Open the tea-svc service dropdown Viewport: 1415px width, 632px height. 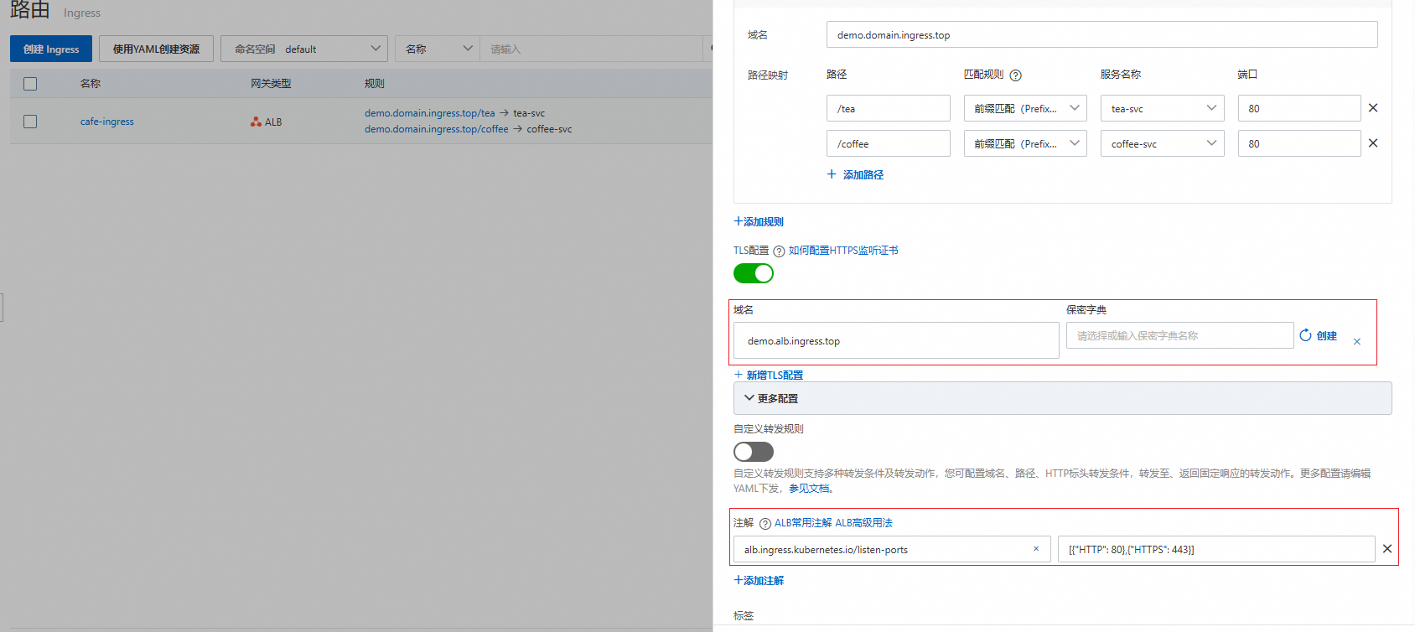[x=1163, y=108]
